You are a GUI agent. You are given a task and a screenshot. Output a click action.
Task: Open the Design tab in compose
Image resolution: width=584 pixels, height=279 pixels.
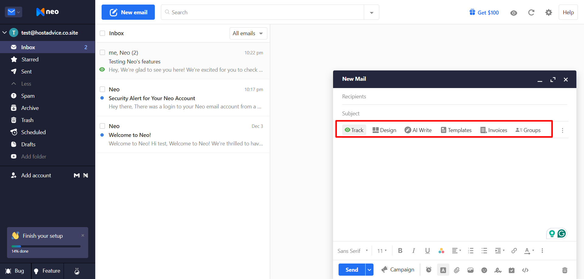pos(384,130)
